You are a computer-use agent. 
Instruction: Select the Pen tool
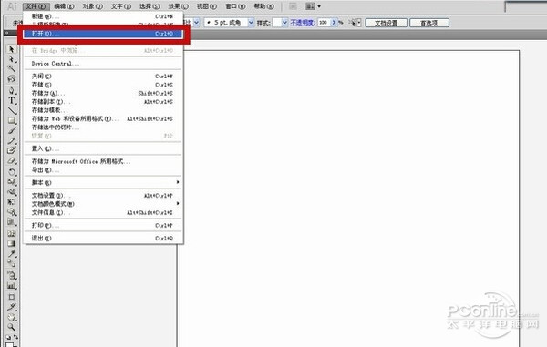pos(11,90)
